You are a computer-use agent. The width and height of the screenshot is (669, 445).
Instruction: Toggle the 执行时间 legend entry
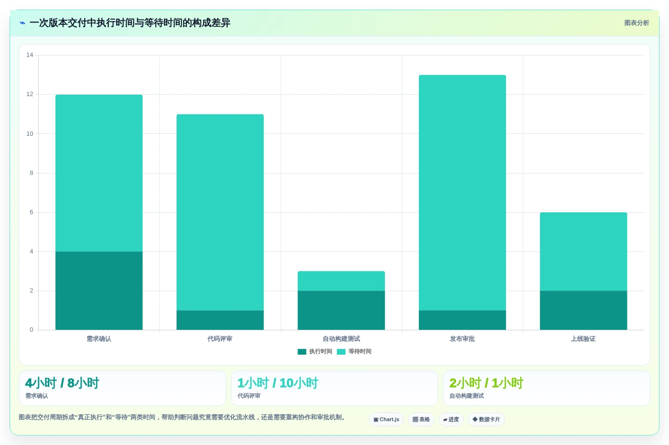click(x=315, y=351)
